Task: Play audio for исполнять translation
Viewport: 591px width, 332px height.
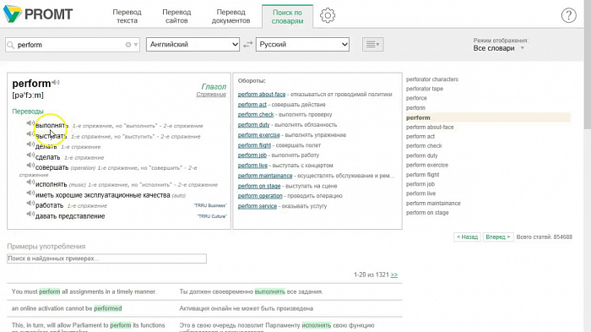Action: click(30, 182)
